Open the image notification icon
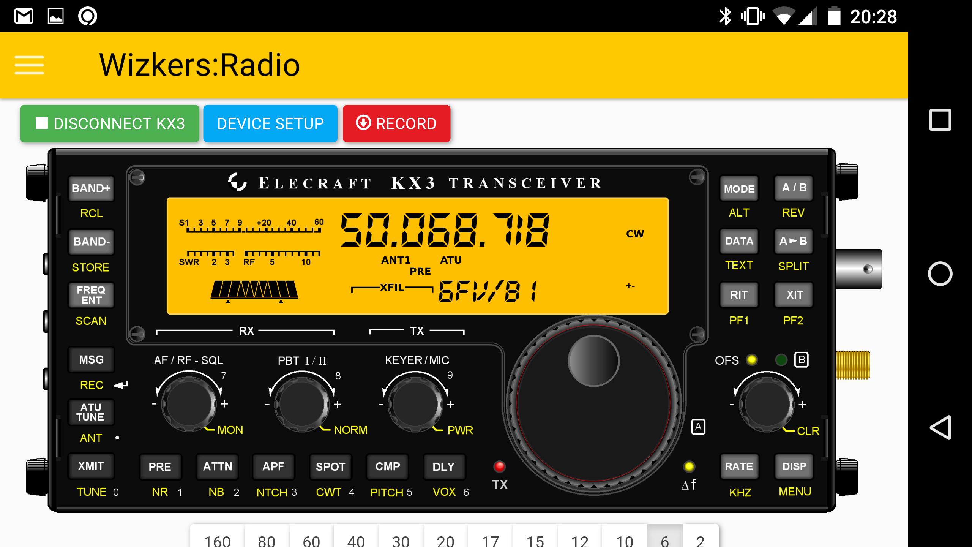This screenshot has height=547, width=972. tap(55, 16)
